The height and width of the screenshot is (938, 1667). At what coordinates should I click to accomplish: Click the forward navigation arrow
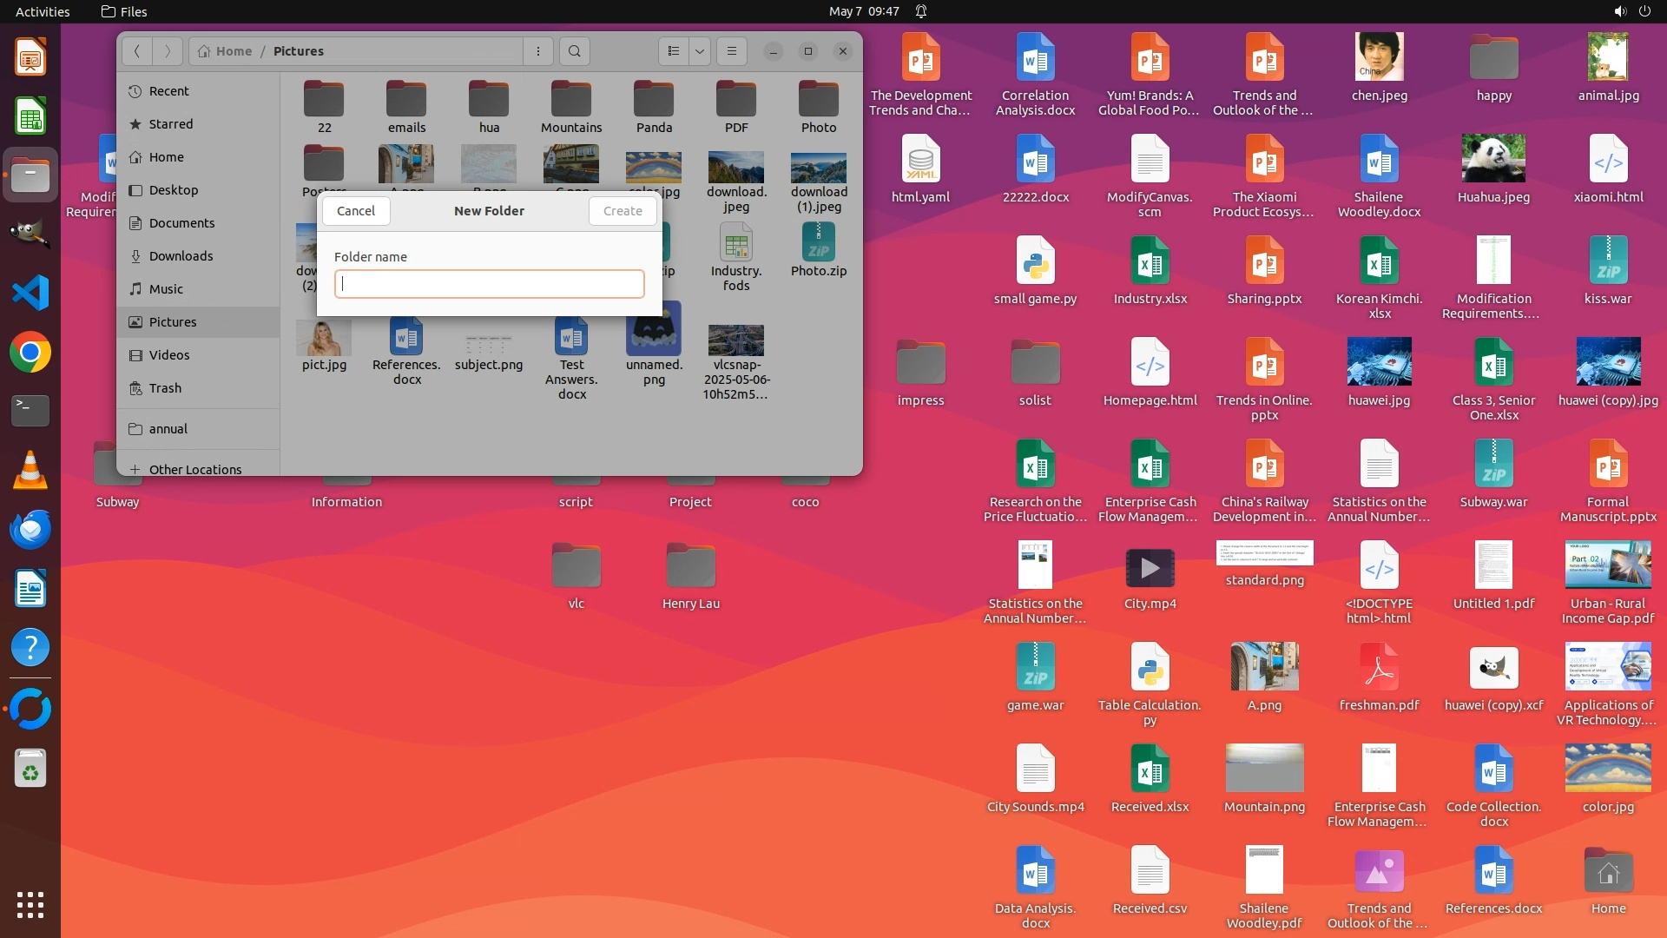(x=168, y=51)
